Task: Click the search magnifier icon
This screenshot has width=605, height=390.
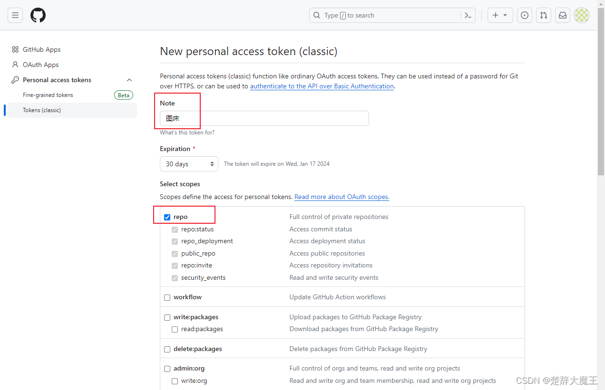Action: (317, 15)
